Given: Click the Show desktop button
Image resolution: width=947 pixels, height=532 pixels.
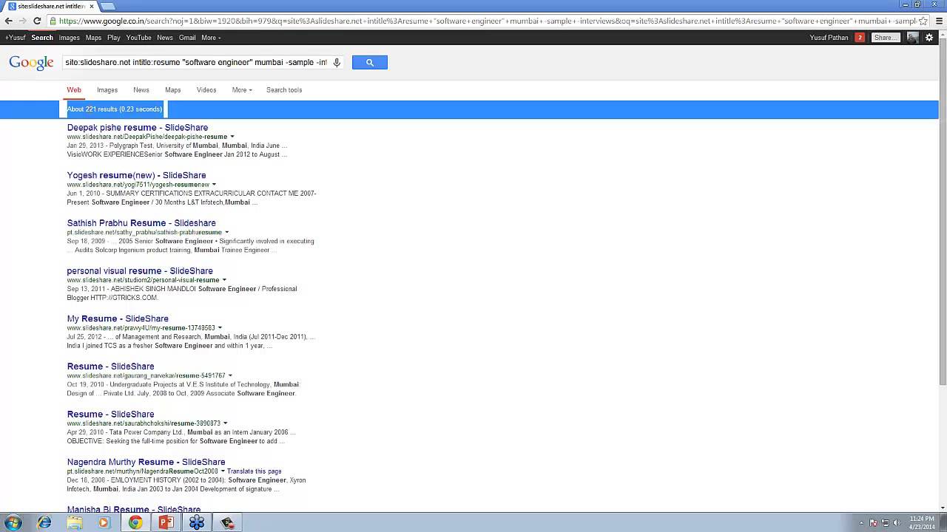Looking at the screenshot, I should click(943, 522).
